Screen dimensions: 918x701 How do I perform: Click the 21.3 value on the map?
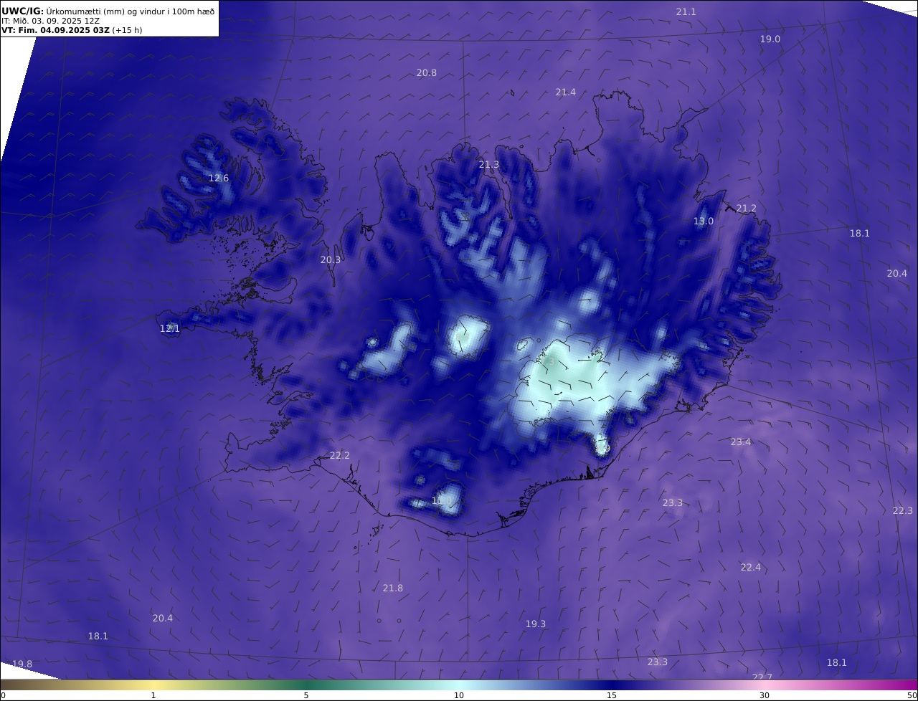click(x=489, y=164)
